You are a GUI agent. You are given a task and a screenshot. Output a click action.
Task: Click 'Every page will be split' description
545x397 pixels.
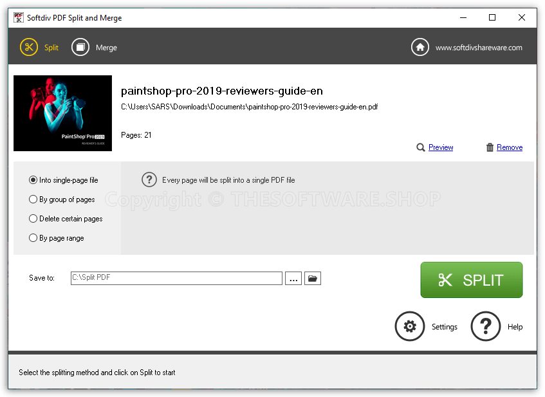pos(228,180)
